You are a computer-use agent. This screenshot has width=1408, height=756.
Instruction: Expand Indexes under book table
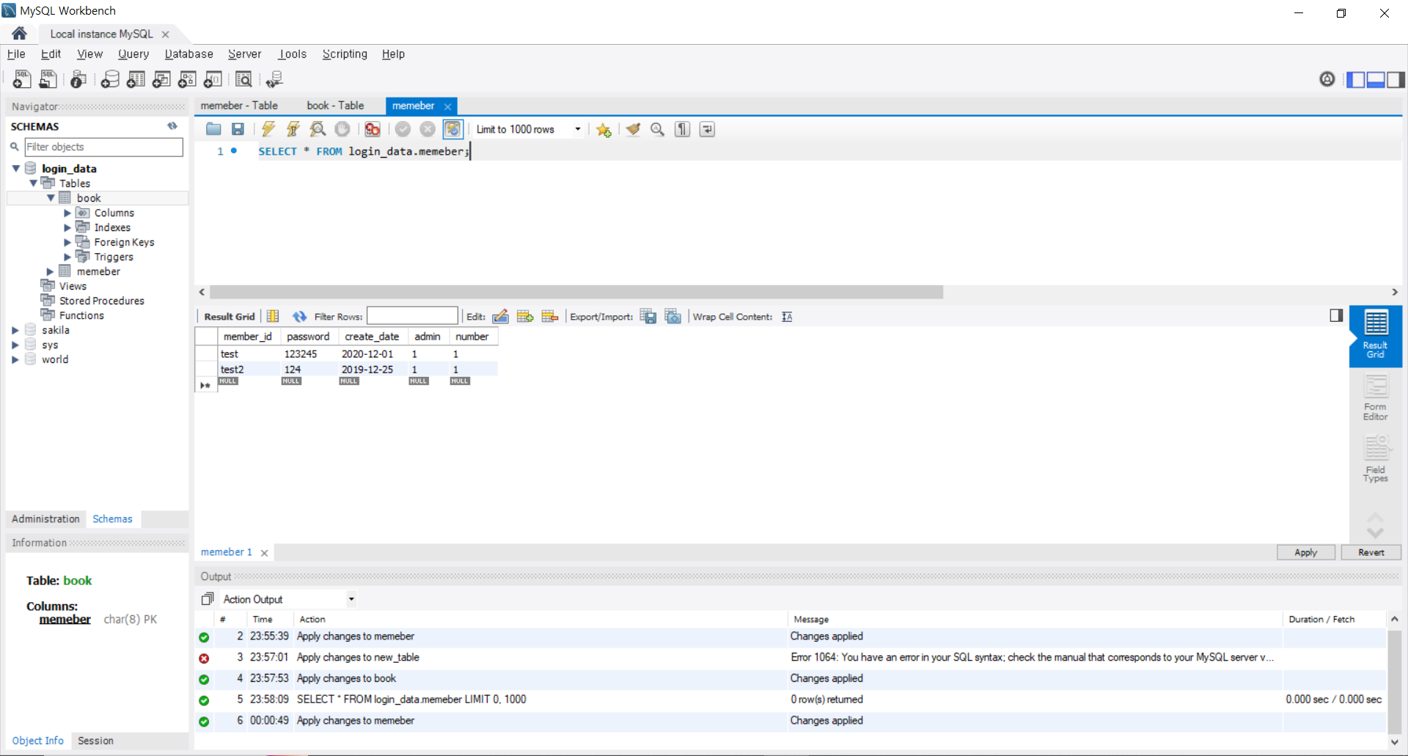(67, 227)
